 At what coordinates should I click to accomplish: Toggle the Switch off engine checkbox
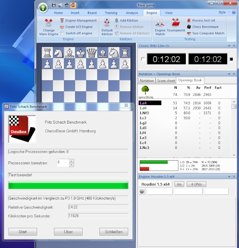pos(62,33)
